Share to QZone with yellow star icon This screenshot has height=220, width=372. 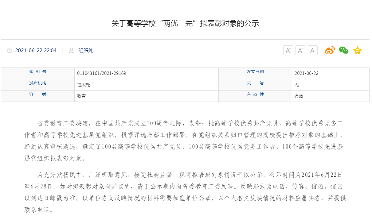357,50
